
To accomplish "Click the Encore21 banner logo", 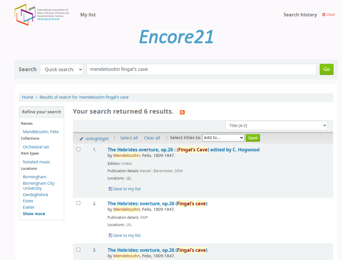I will 176,37.
